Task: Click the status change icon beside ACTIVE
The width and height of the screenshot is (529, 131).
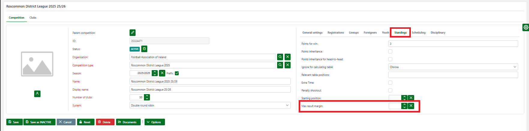Action: pyautogui.click(x=144, y=49)
